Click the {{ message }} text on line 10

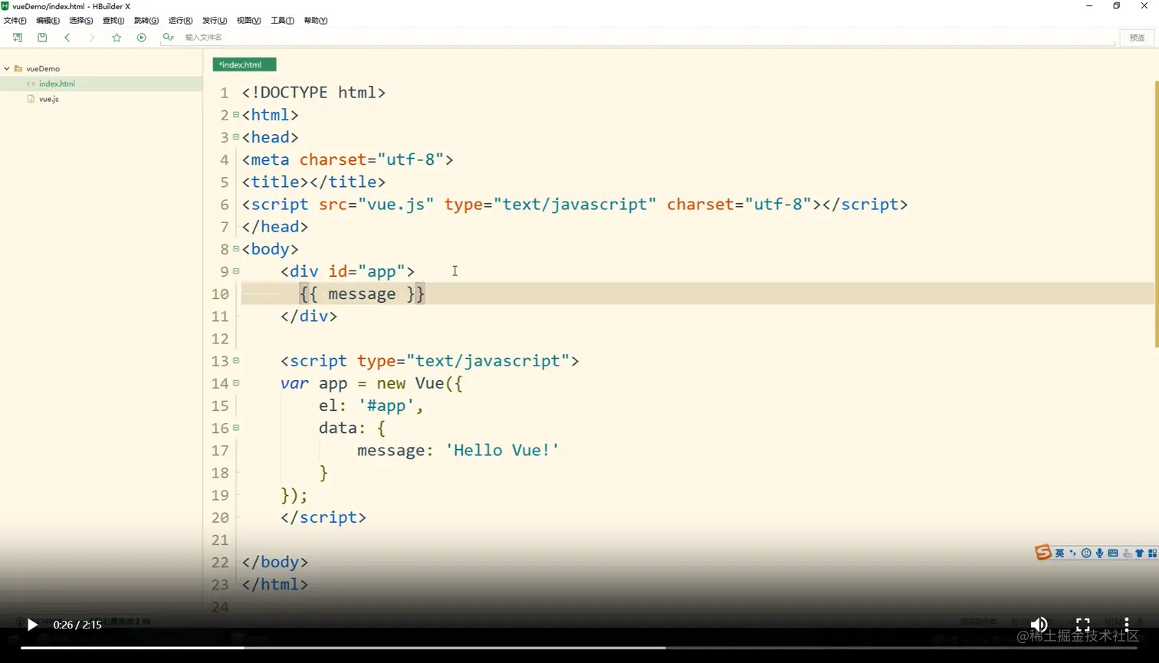pos(362,294)
